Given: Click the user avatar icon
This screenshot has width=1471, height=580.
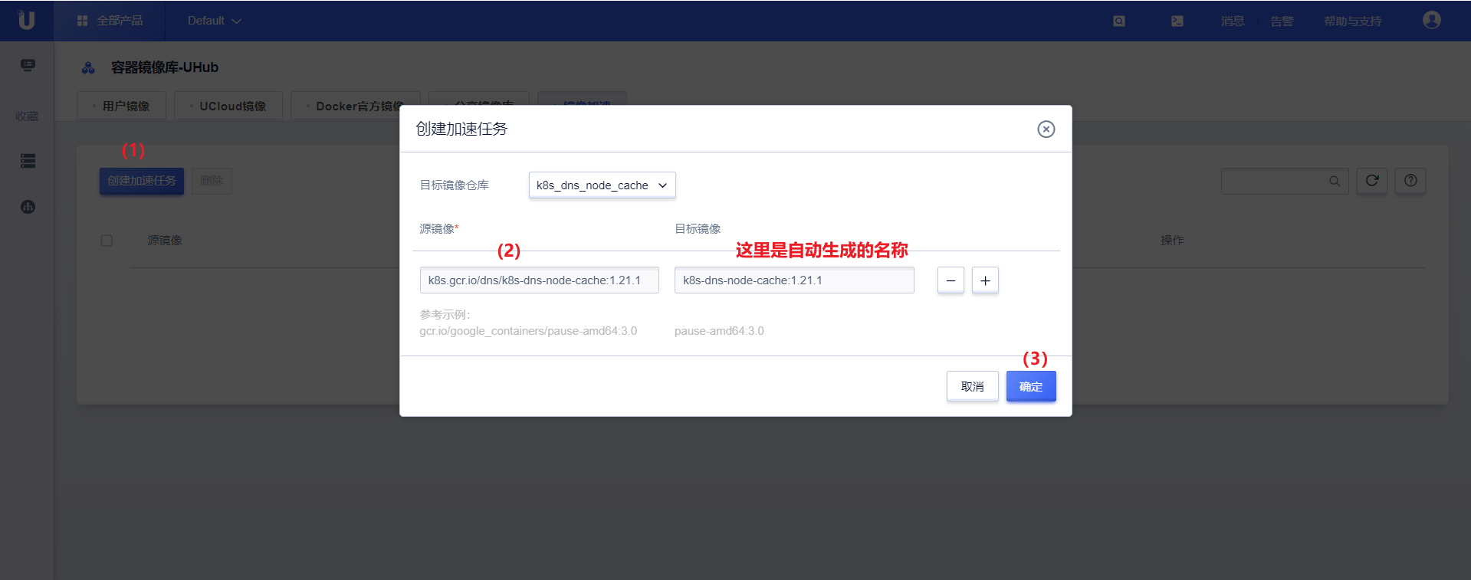Looking at the screenshot, I should [x=1432, y=20].
